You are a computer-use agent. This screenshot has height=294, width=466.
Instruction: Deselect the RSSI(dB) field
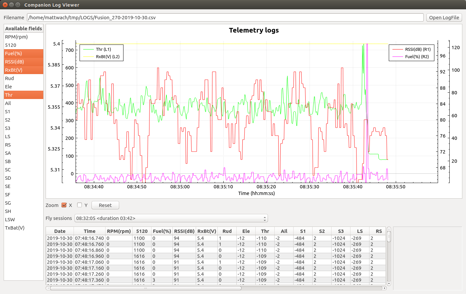click(x=14, y=62)
